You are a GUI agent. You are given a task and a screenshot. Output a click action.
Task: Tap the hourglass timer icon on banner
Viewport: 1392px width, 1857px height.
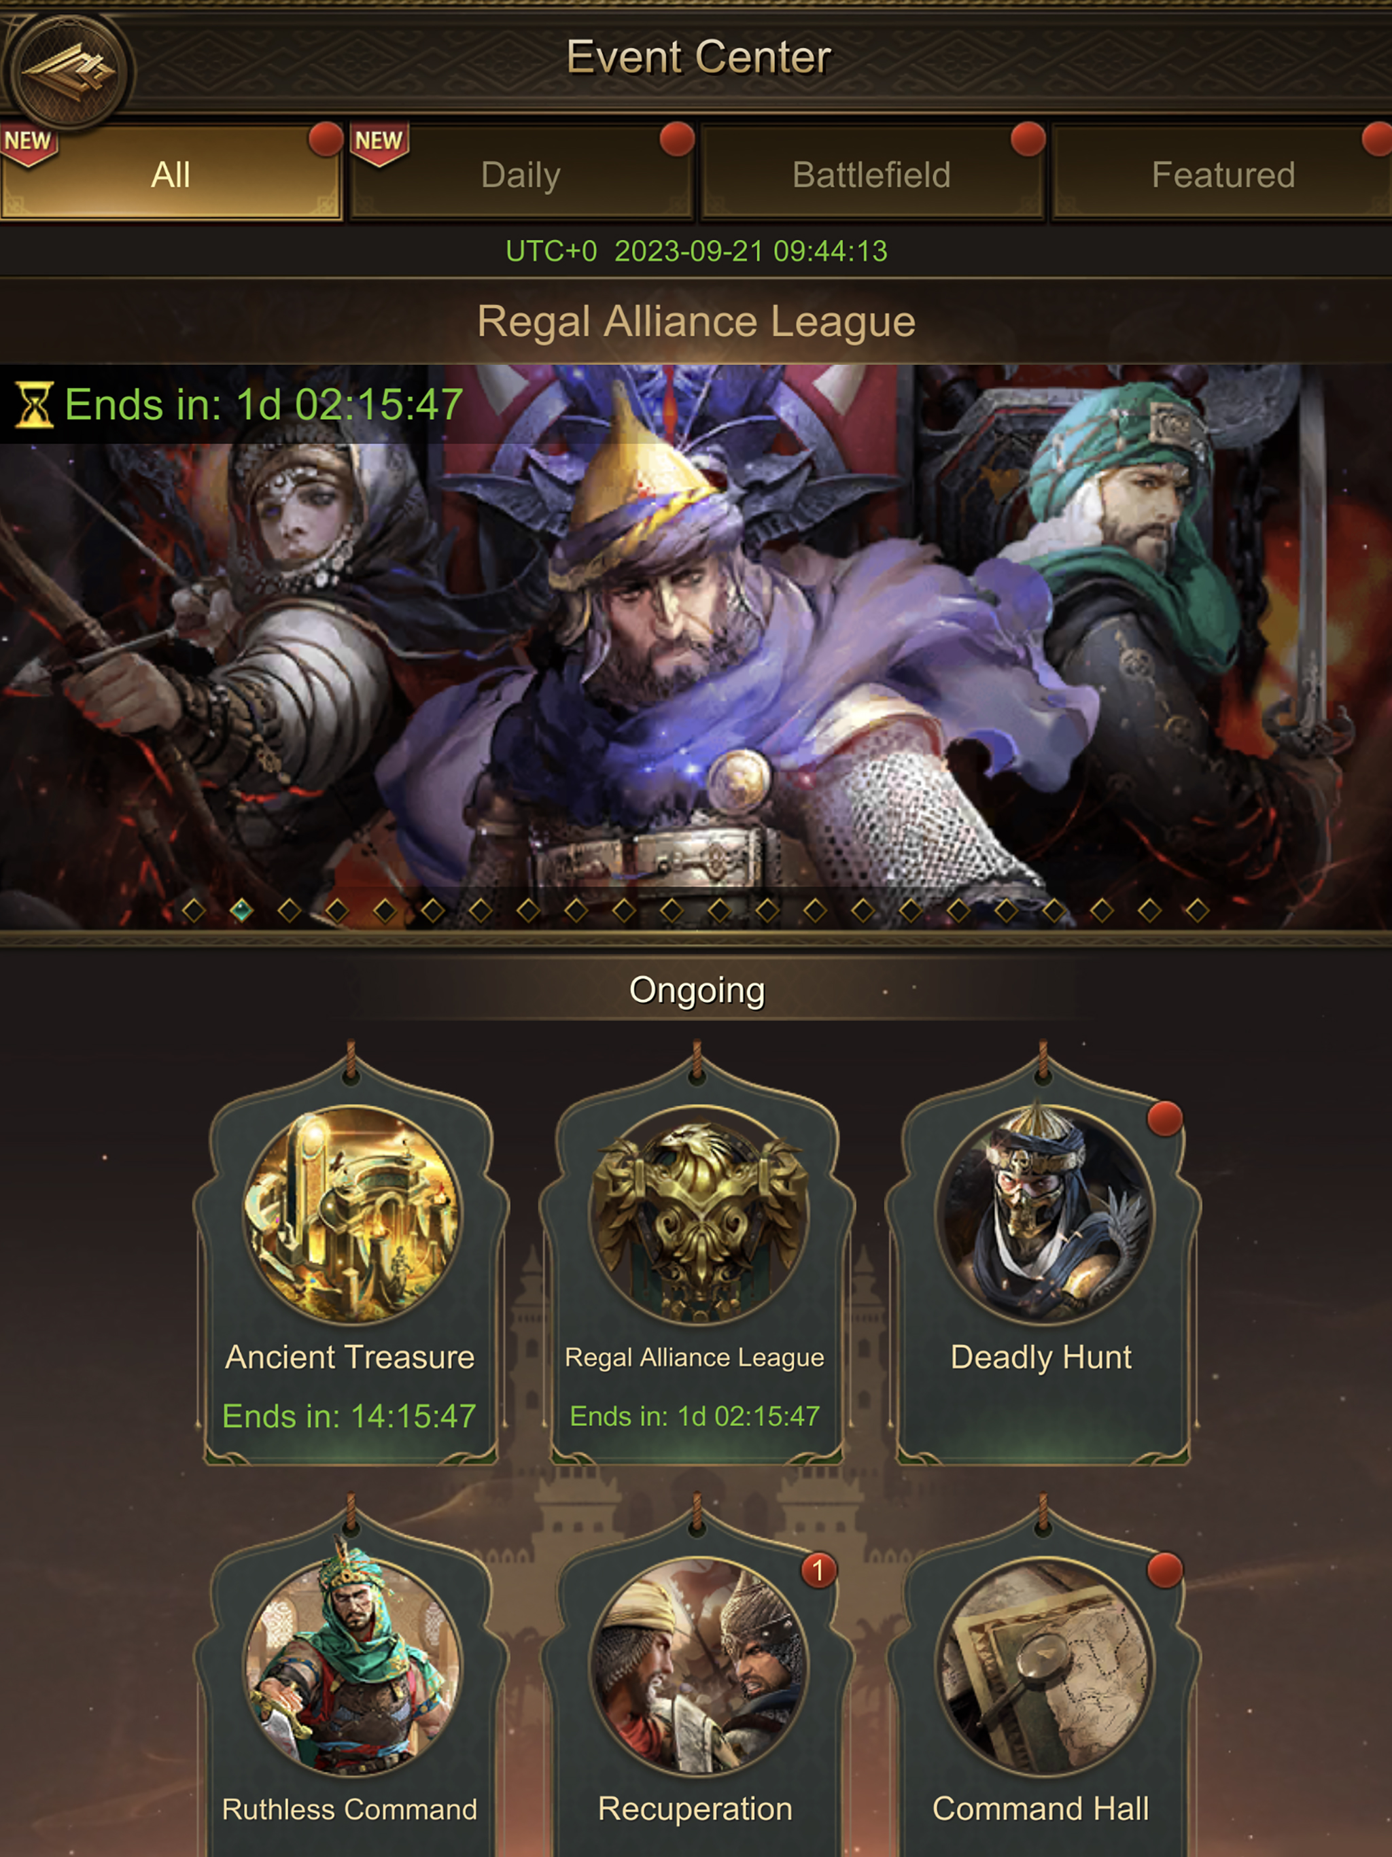click(35, 404)
